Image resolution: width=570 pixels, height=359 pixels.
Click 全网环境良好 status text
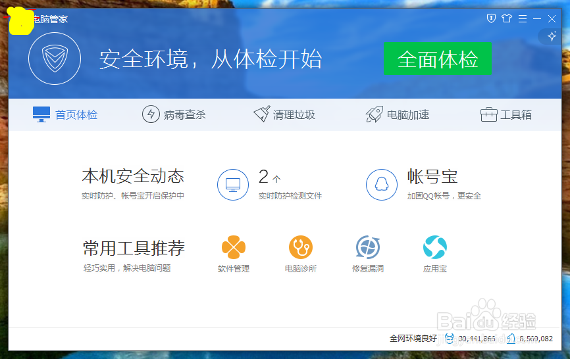click(413, 339)
